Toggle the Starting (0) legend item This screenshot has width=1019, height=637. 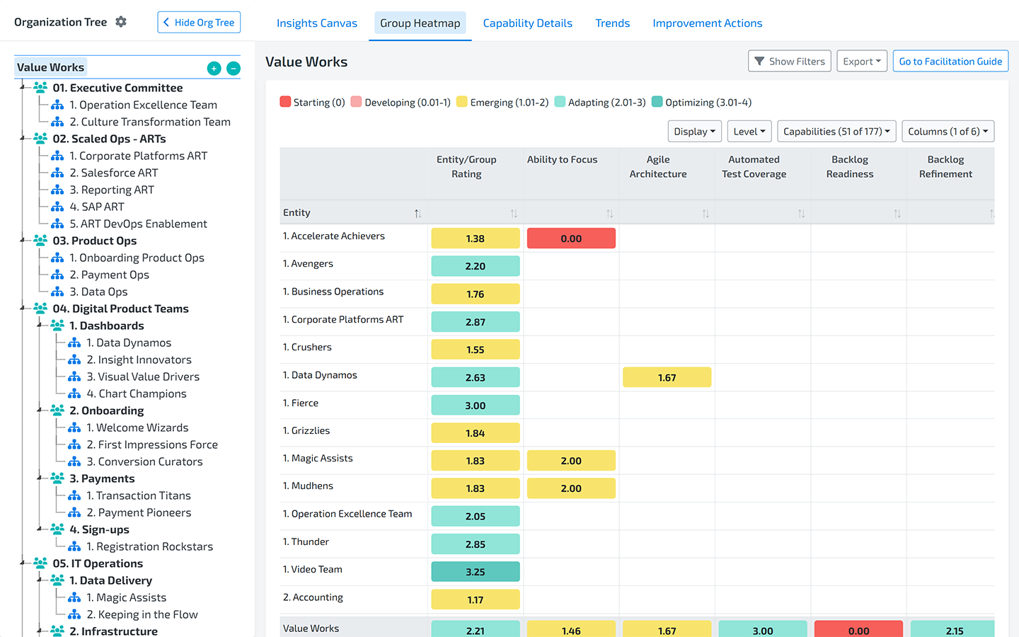(312, 103)
